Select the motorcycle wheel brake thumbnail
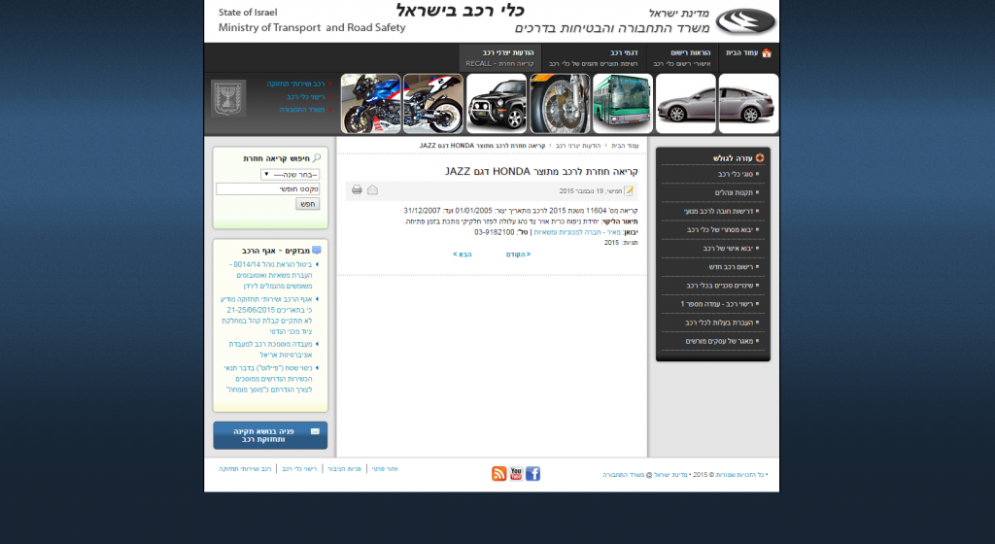Viewport: 995px width, 544px height. tap(560, 103)
